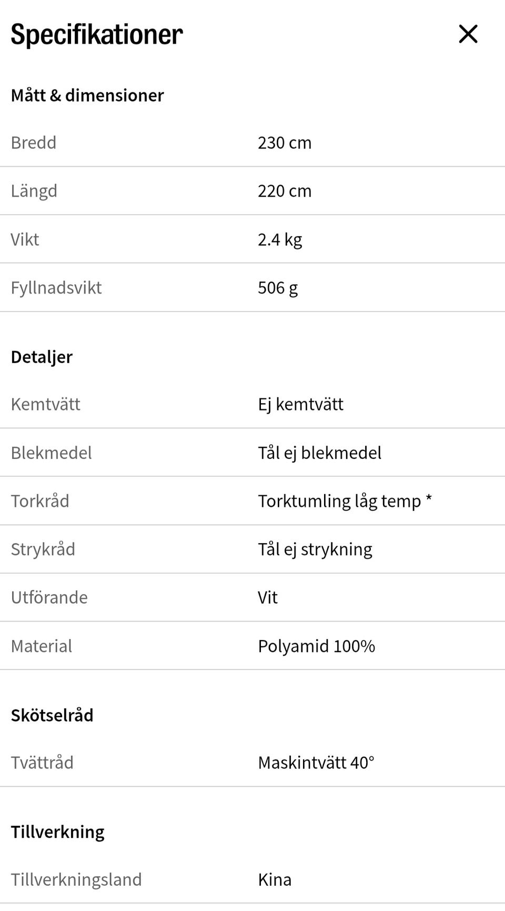Select the Fyllnadsvikt 506 g value
The height and width of the screenshot is (911, 505).
tap(278, 288)
